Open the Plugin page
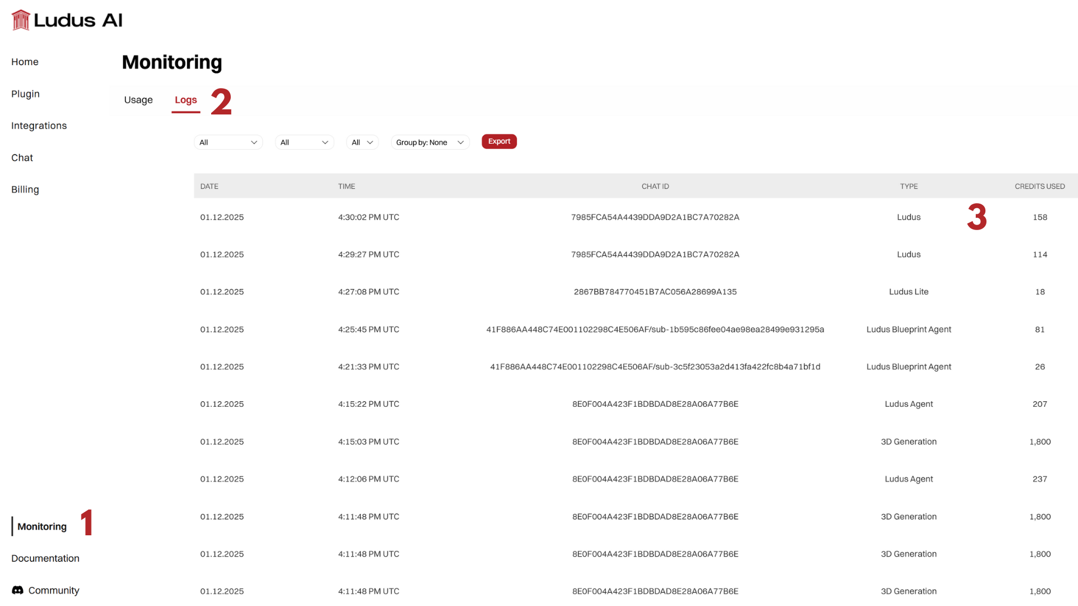 tap(25, 94)
